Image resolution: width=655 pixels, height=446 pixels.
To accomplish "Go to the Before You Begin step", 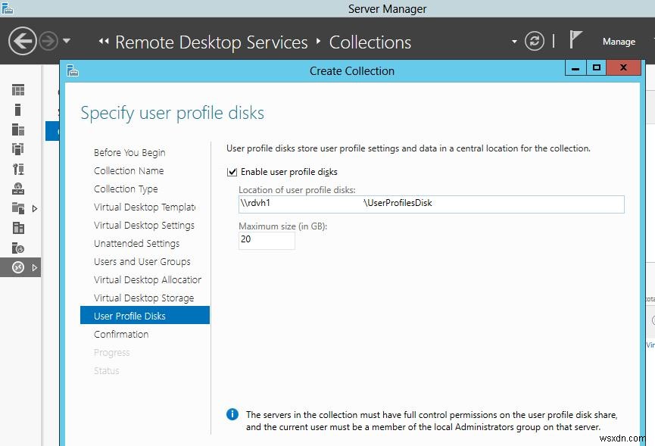I will [129, 152].
